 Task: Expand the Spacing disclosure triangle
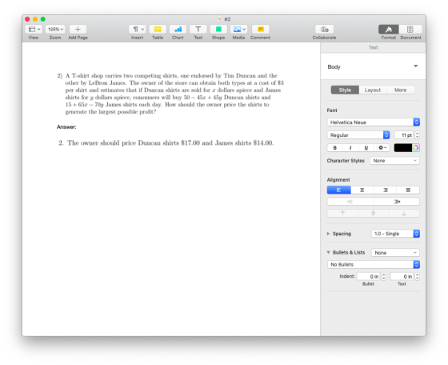pyautogui.click(x=328, y=234)
